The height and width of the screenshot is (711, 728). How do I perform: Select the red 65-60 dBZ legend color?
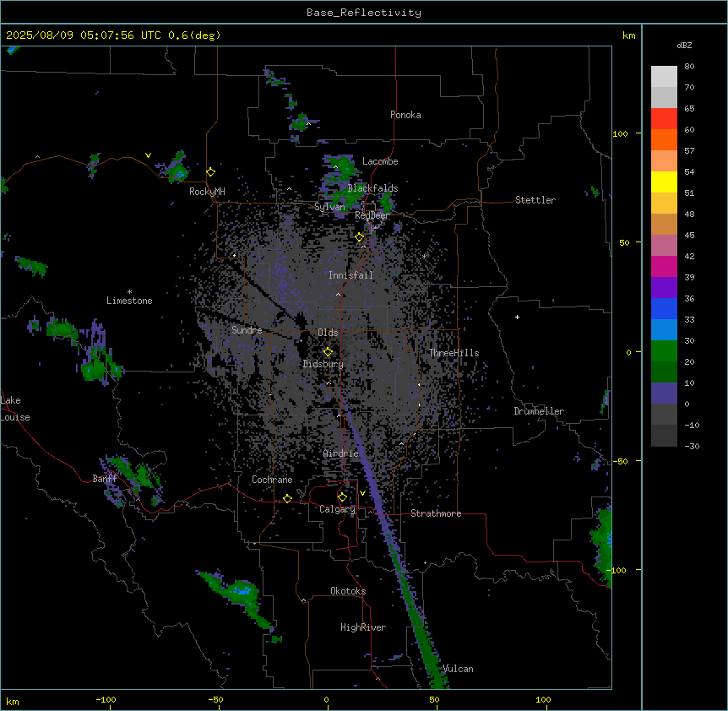(664, 119)
